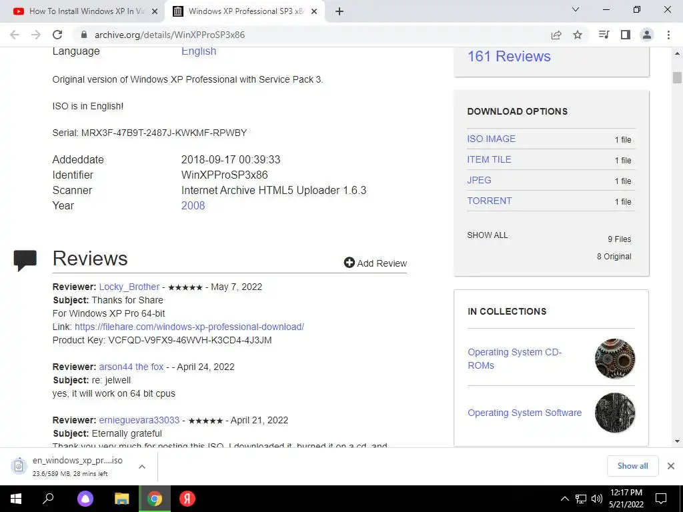This screenshot has width=683, height=512.
Task: Click the network tray icon
Action: (x=581, y=499)
